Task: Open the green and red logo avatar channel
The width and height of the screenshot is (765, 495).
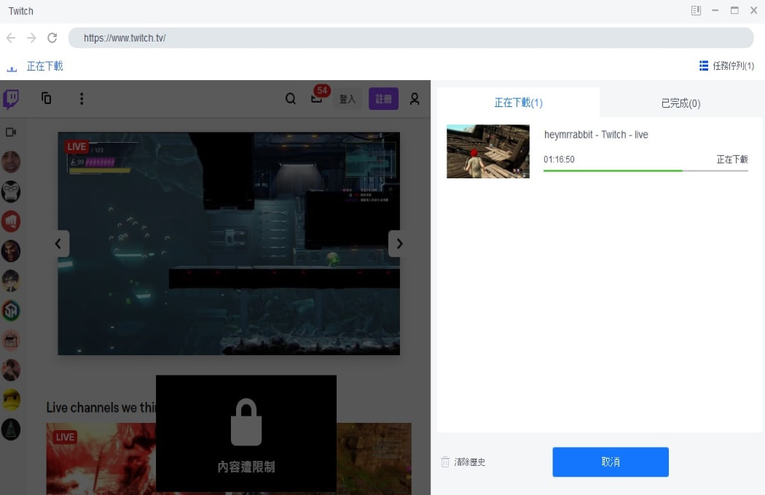Action: [x=11, y=311]
